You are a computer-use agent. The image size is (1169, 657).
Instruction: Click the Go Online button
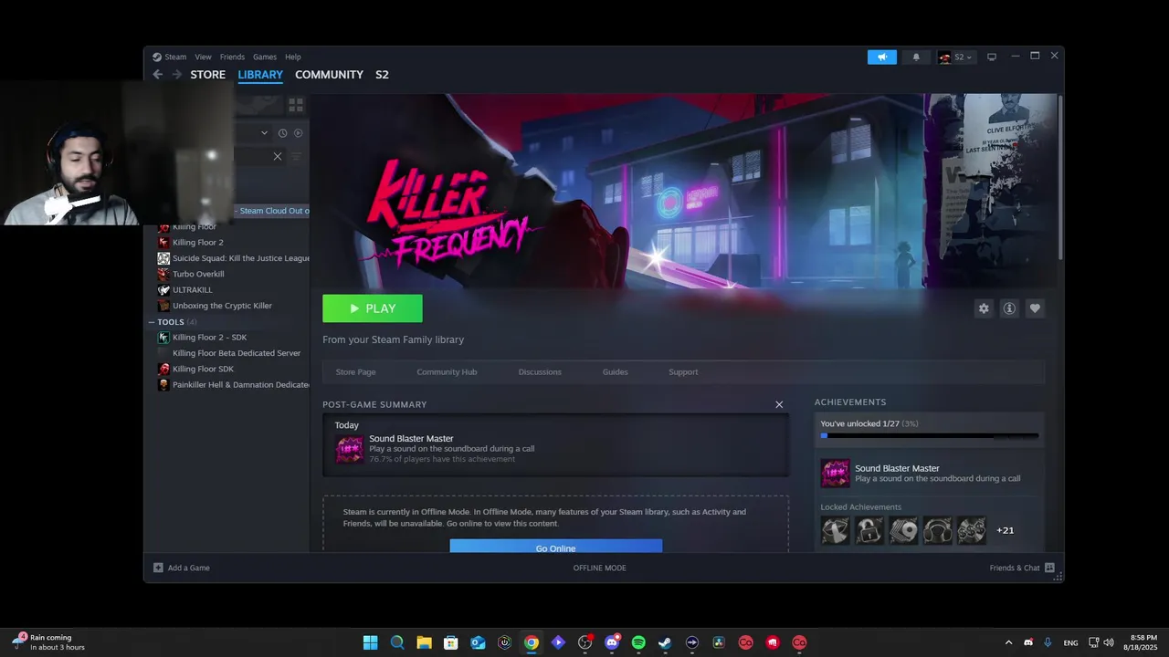click(x=555, y=547)
